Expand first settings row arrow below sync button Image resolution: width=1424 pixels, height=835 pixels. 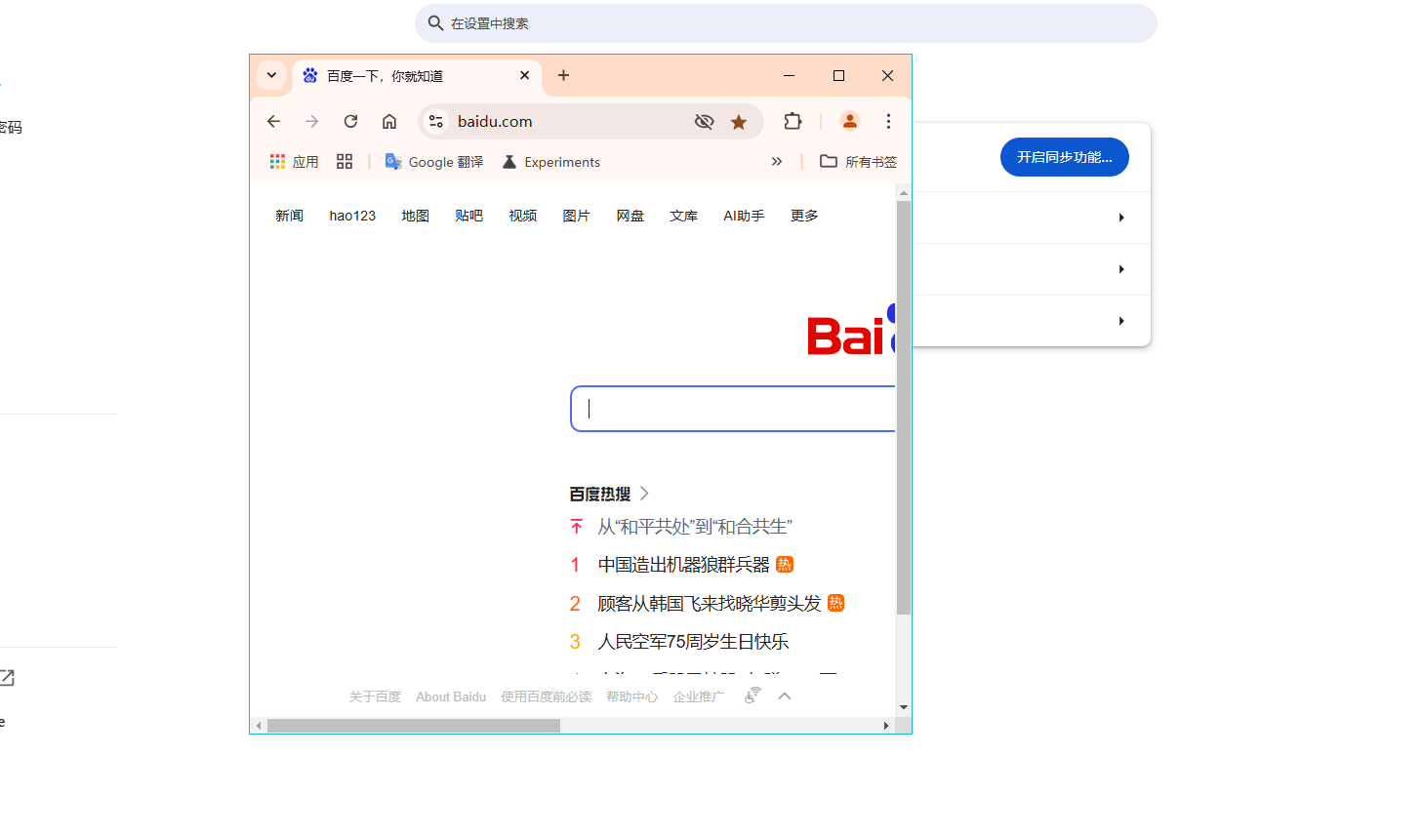coord(1121,218)
